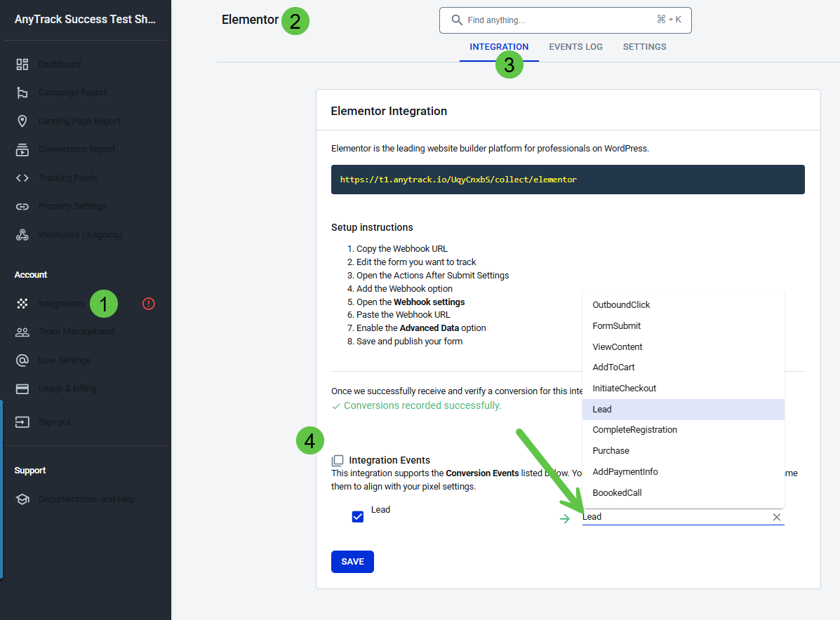Open Documentation and Help link
840x620 pixels.
[87, 499]
